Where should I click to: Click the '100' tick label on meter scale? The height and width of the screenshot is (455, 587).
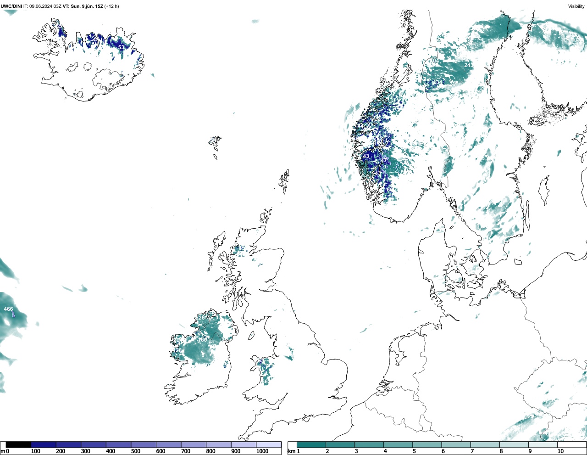[35, 451]
